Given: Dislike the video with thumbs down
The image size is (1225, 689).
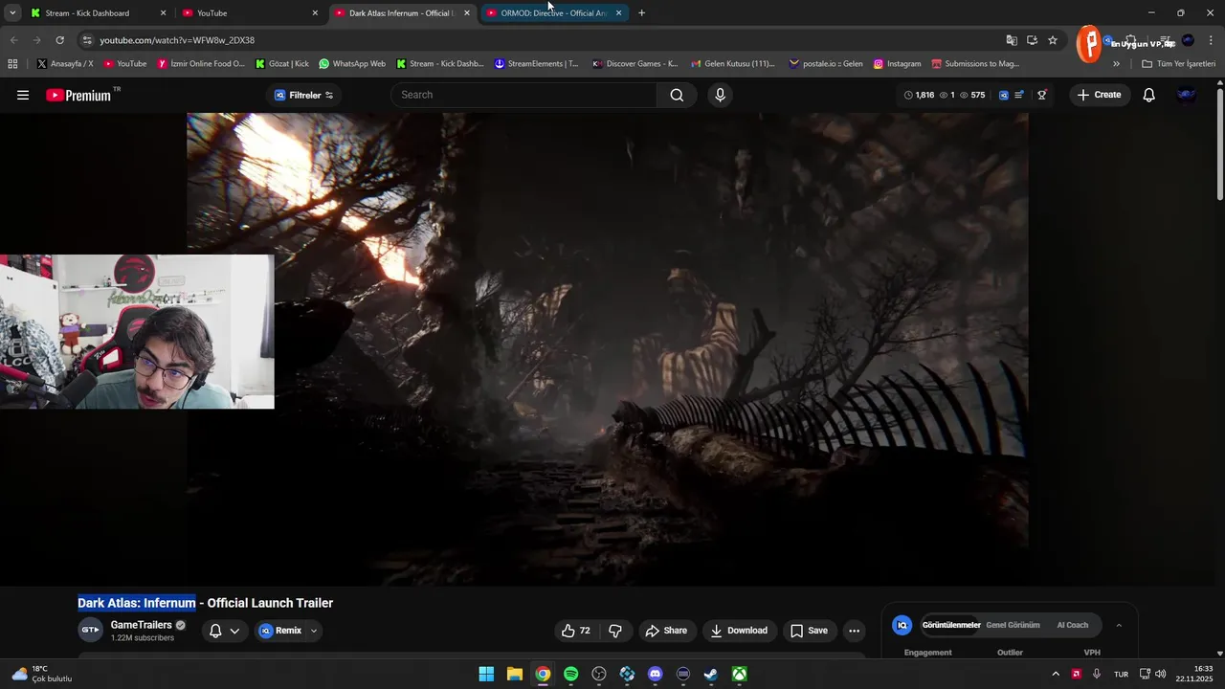Looking at the screenshot, I should pyautogui.click(x=615, y=631).
